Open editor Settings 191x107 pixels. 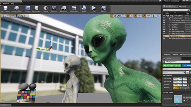click(x=54, y=9)
